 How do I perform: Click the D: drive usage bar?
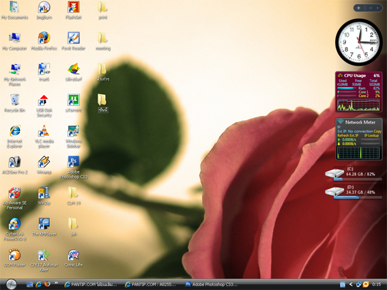tap(357, 197)
